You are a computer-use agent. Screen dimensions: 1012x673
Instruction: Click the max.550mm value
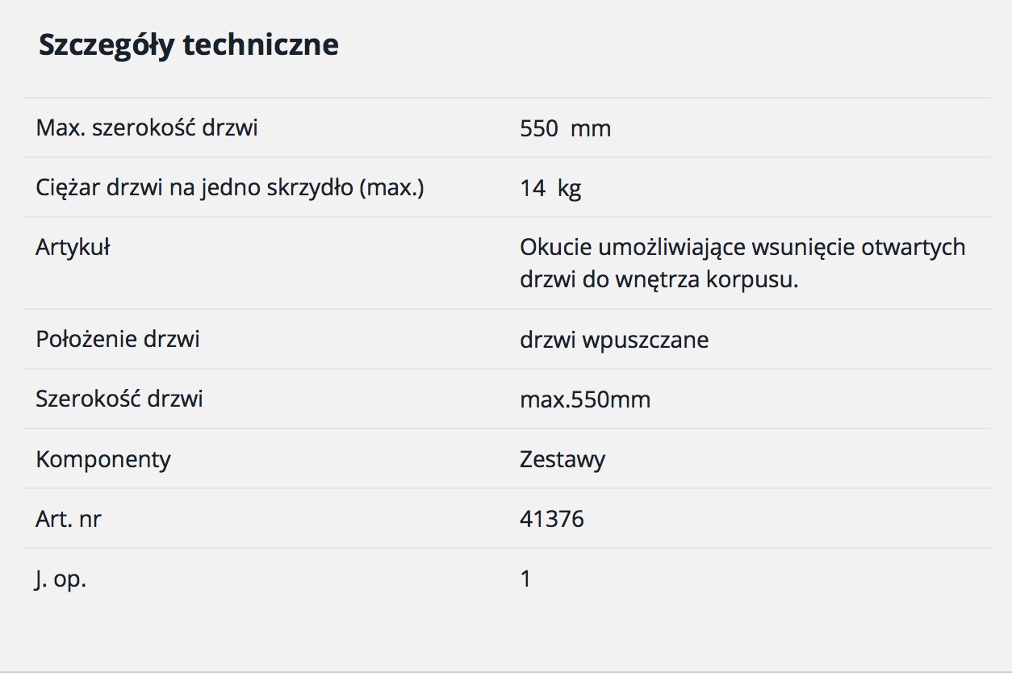point(585,399)
